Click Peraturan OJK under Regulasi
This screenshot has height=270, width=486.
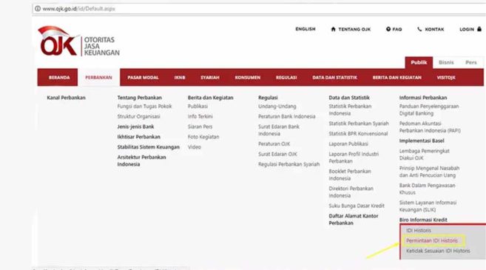point(274,144)
